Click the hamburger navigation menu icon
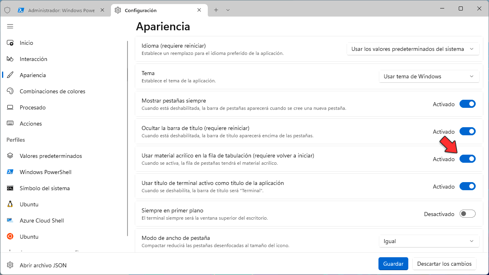The width and height of the screenshot is (489, 275). tap(10, 26)
